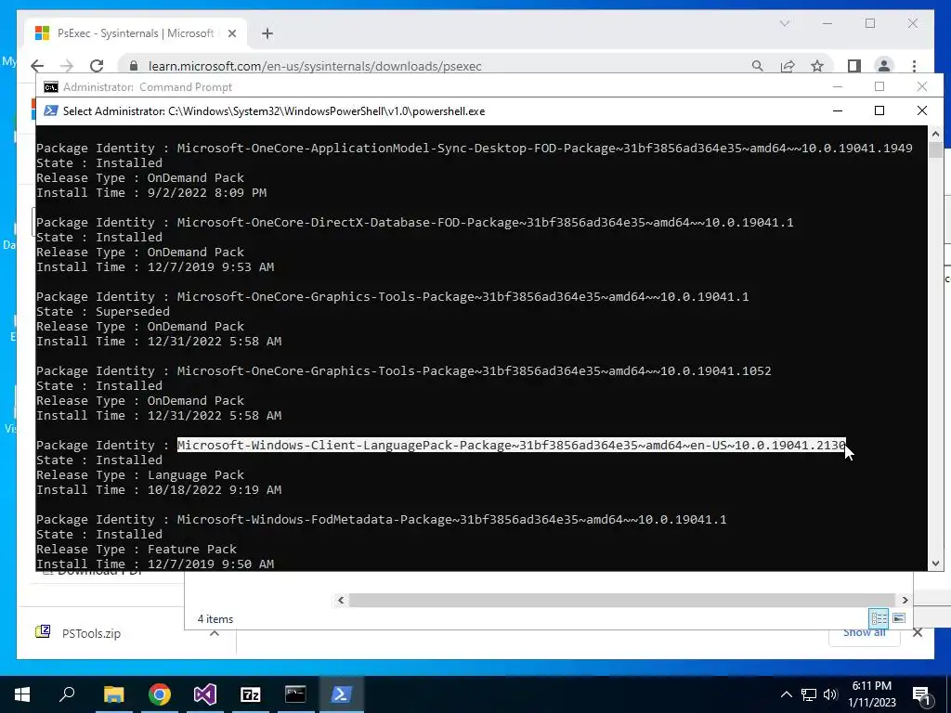
Task: Open File Explorer from taskbar
Action: 113,694
